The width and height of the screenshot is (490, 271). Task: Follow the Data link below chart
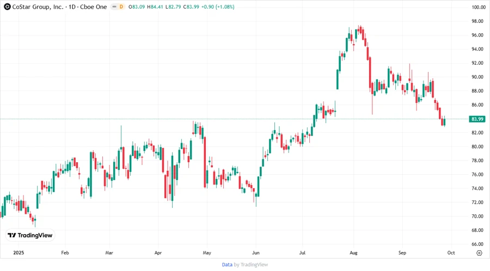pyautogui.click(x=227, y=264)
